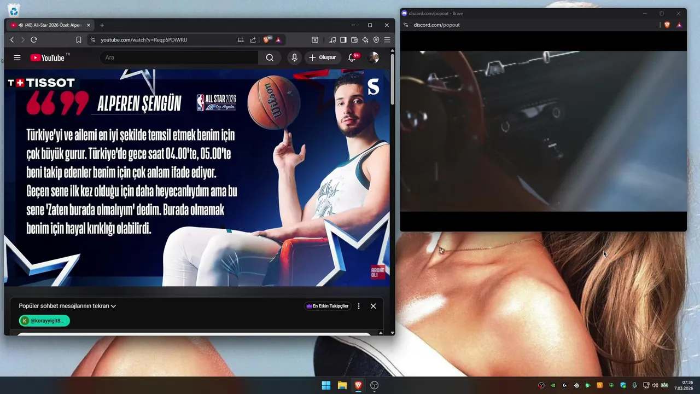Viewport: 700px width, 394px height.
Task: Mute the tab via speaker icon on tab
Action: [x=20, y=25]
